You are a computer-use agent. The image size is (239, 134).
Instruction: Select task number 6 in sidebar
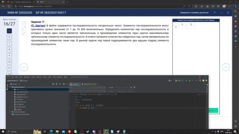pos(9,37)
